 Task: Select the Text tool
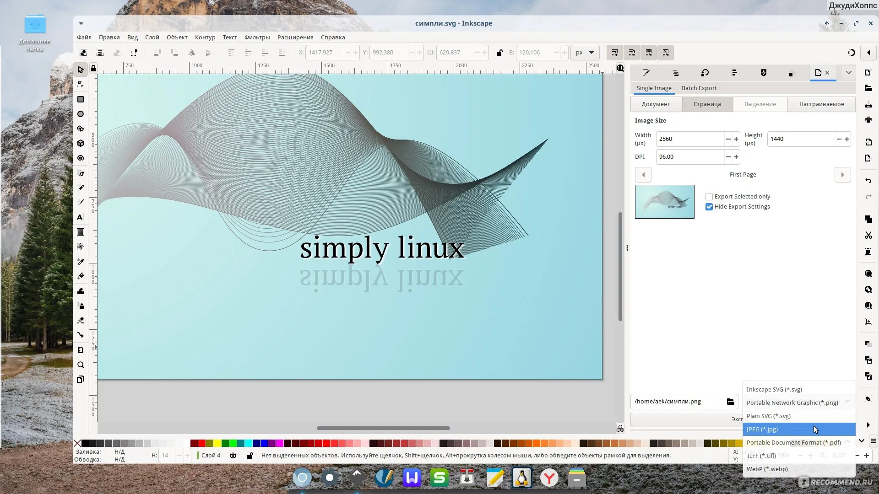point(81,217)
